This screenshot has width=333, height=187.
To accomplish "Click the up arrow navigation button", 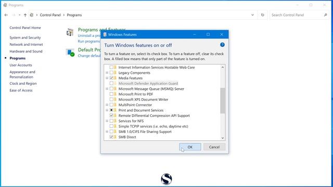I will 25,15.
